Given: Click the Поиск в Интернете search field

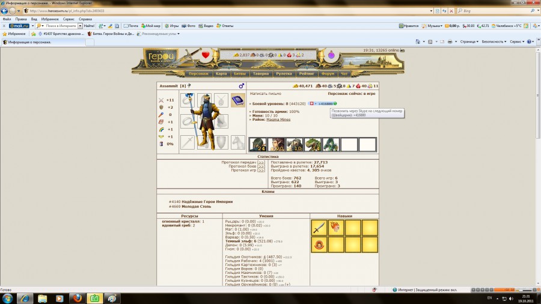Looking at the screenshot, I should coord(61,26).
